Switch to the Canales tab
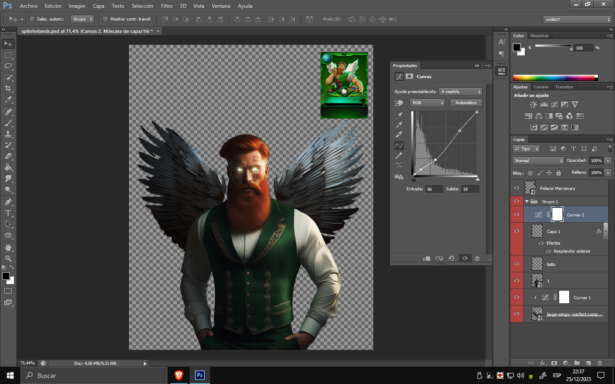615x384 pixels. (541, 87)
